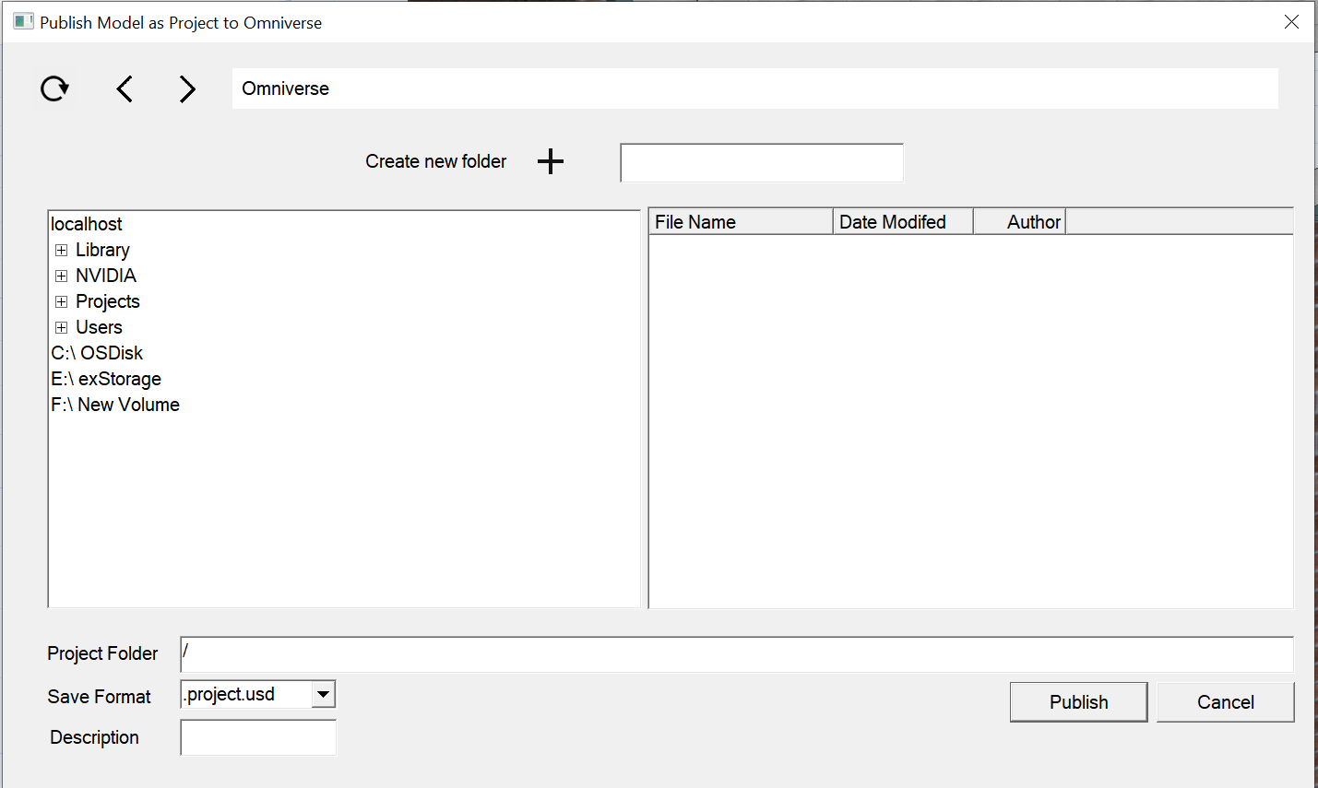Click the application icon in the title bar
Viewport: 1318px width, 788px height.
pos(23,21)
